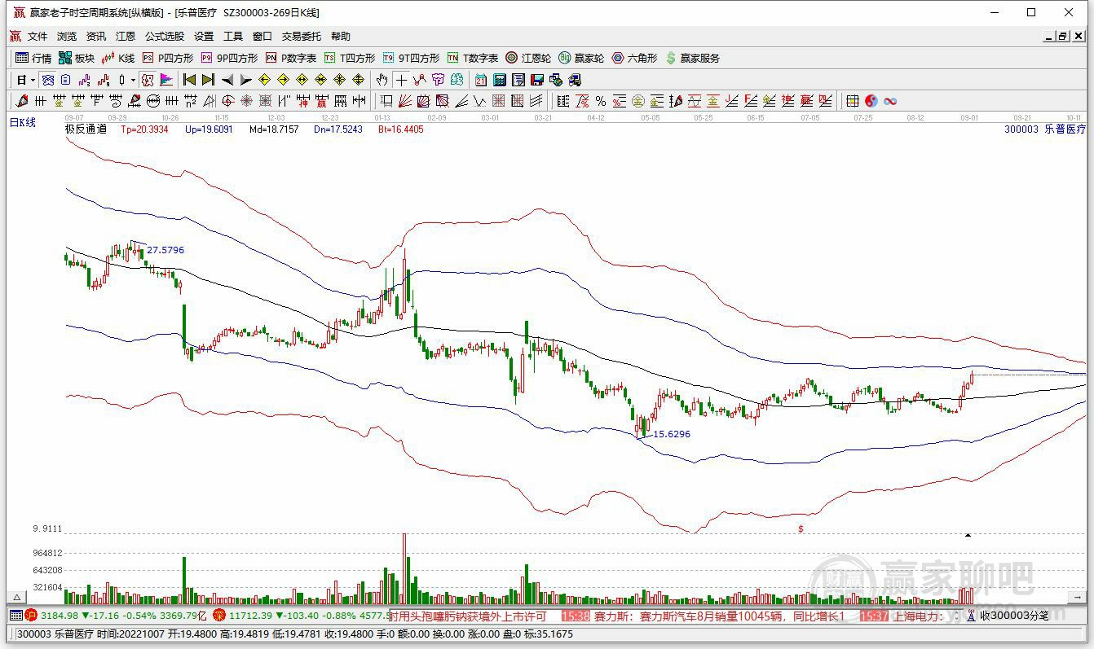
Task: Toggle the crosshair cursor tool
Action: click(x=401, y=80)
